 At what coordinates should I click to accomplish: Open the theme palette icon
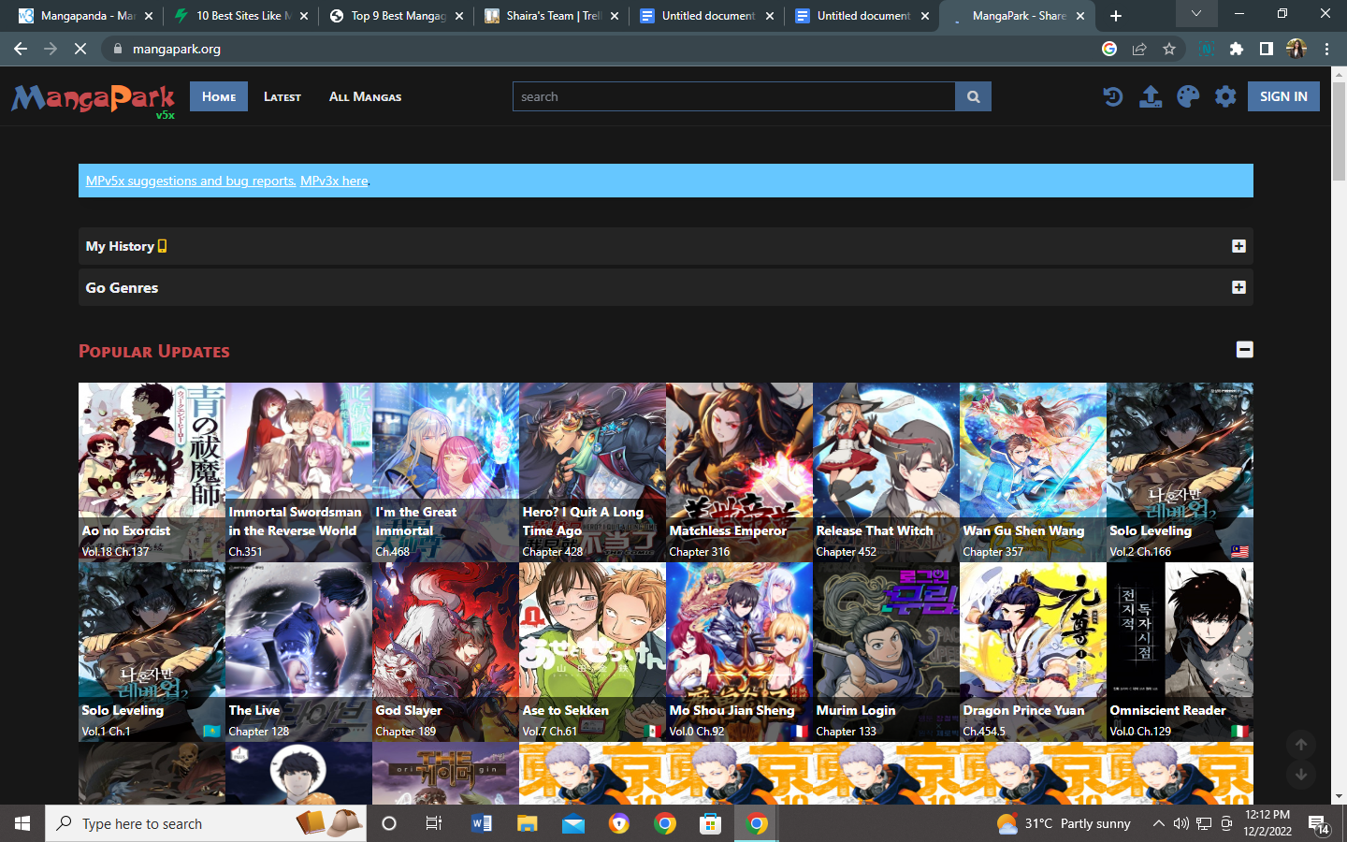pos(1188,96)
